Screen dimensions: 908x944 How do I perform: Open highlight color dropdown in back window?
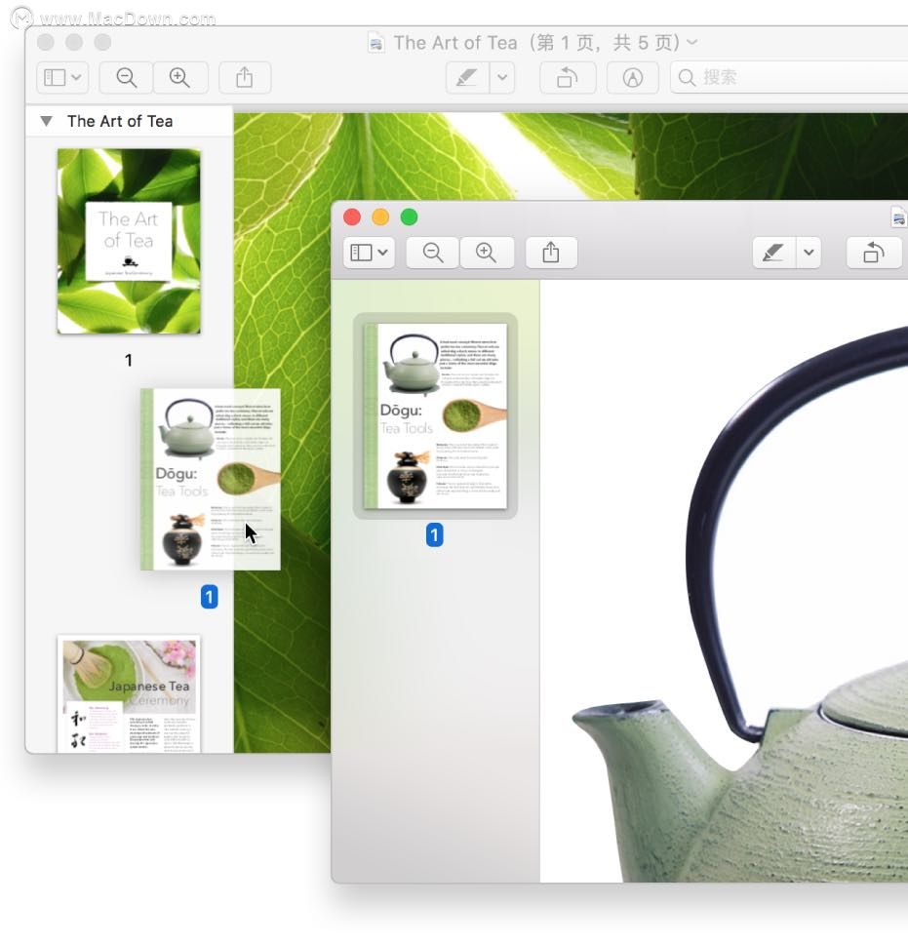coord(502,78)
